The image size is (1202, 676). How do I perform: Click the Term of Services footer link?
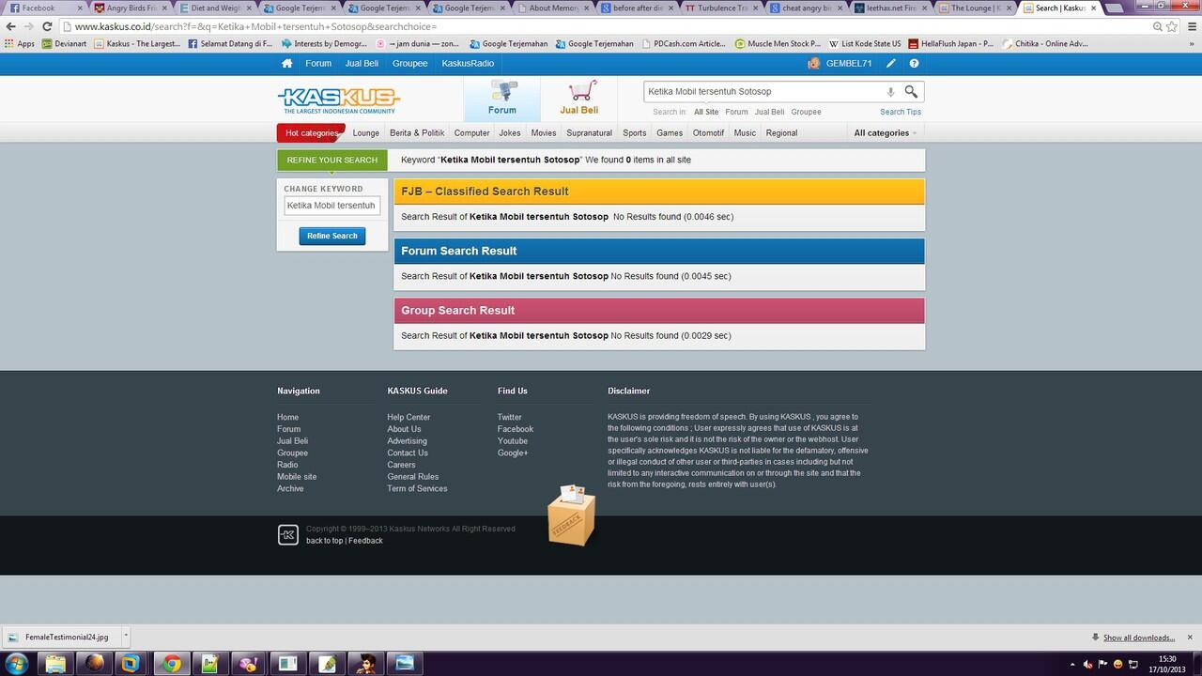coord(417,488)
